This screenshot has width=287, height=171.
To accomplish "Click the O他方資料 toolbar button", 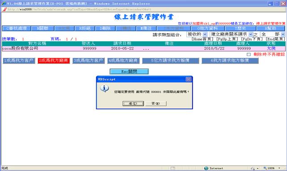I will pyautogui.click(x=207, y=28).
